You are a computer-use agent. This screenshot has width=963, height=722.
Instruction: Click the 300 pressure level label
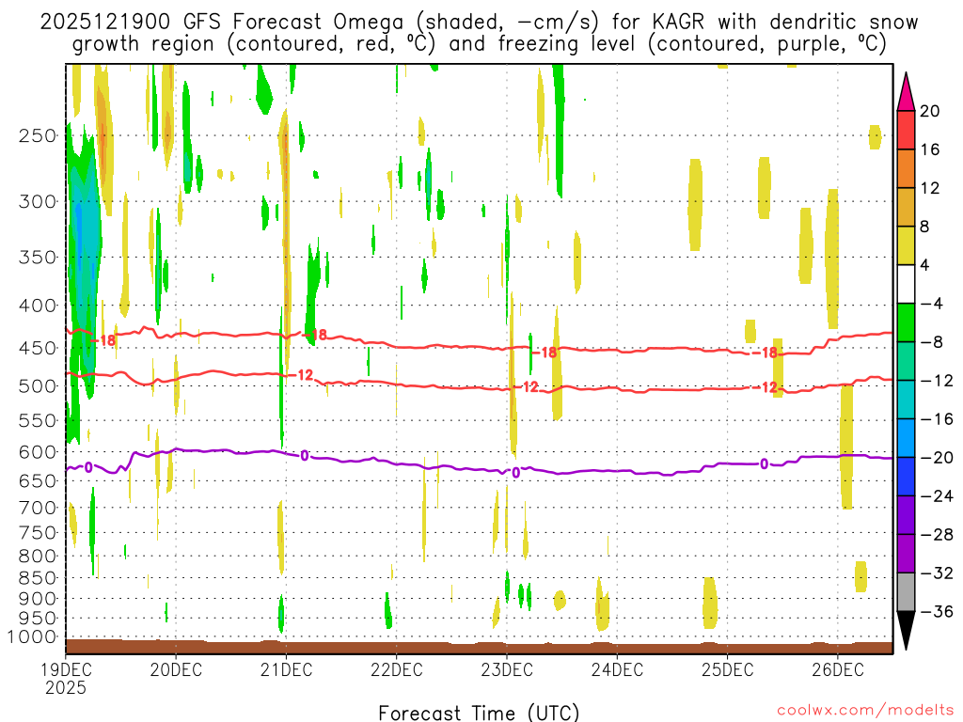point(38,201)
